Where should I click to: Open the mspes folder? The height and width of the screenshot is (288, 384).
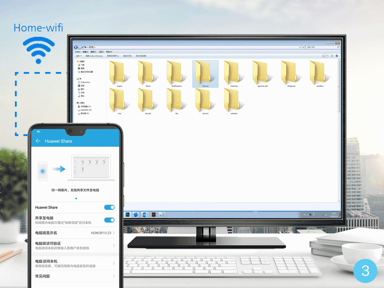[x=119, y=74]
